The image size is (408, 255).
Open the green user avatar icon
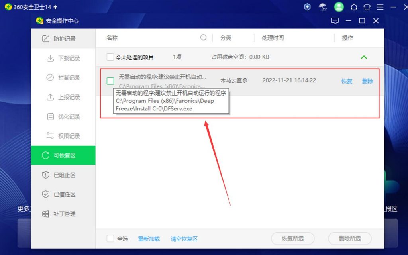(x=339, y=7)
